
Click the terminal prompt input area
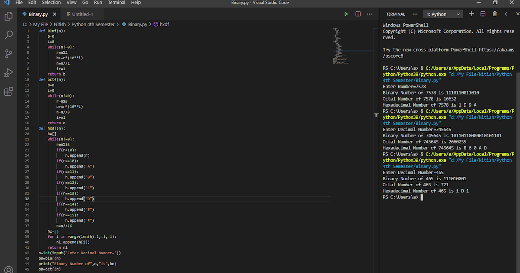tap(422, 197)
